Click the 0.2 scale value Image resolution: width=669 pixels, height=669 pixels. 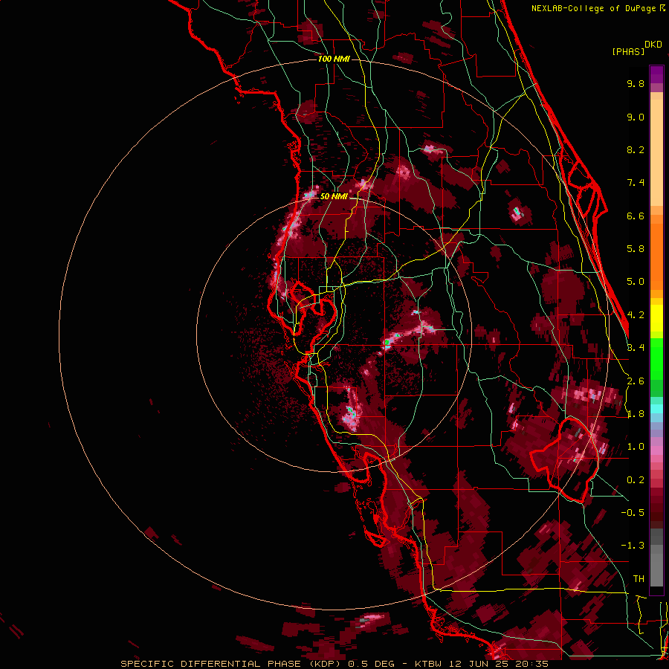pos(636,480)
